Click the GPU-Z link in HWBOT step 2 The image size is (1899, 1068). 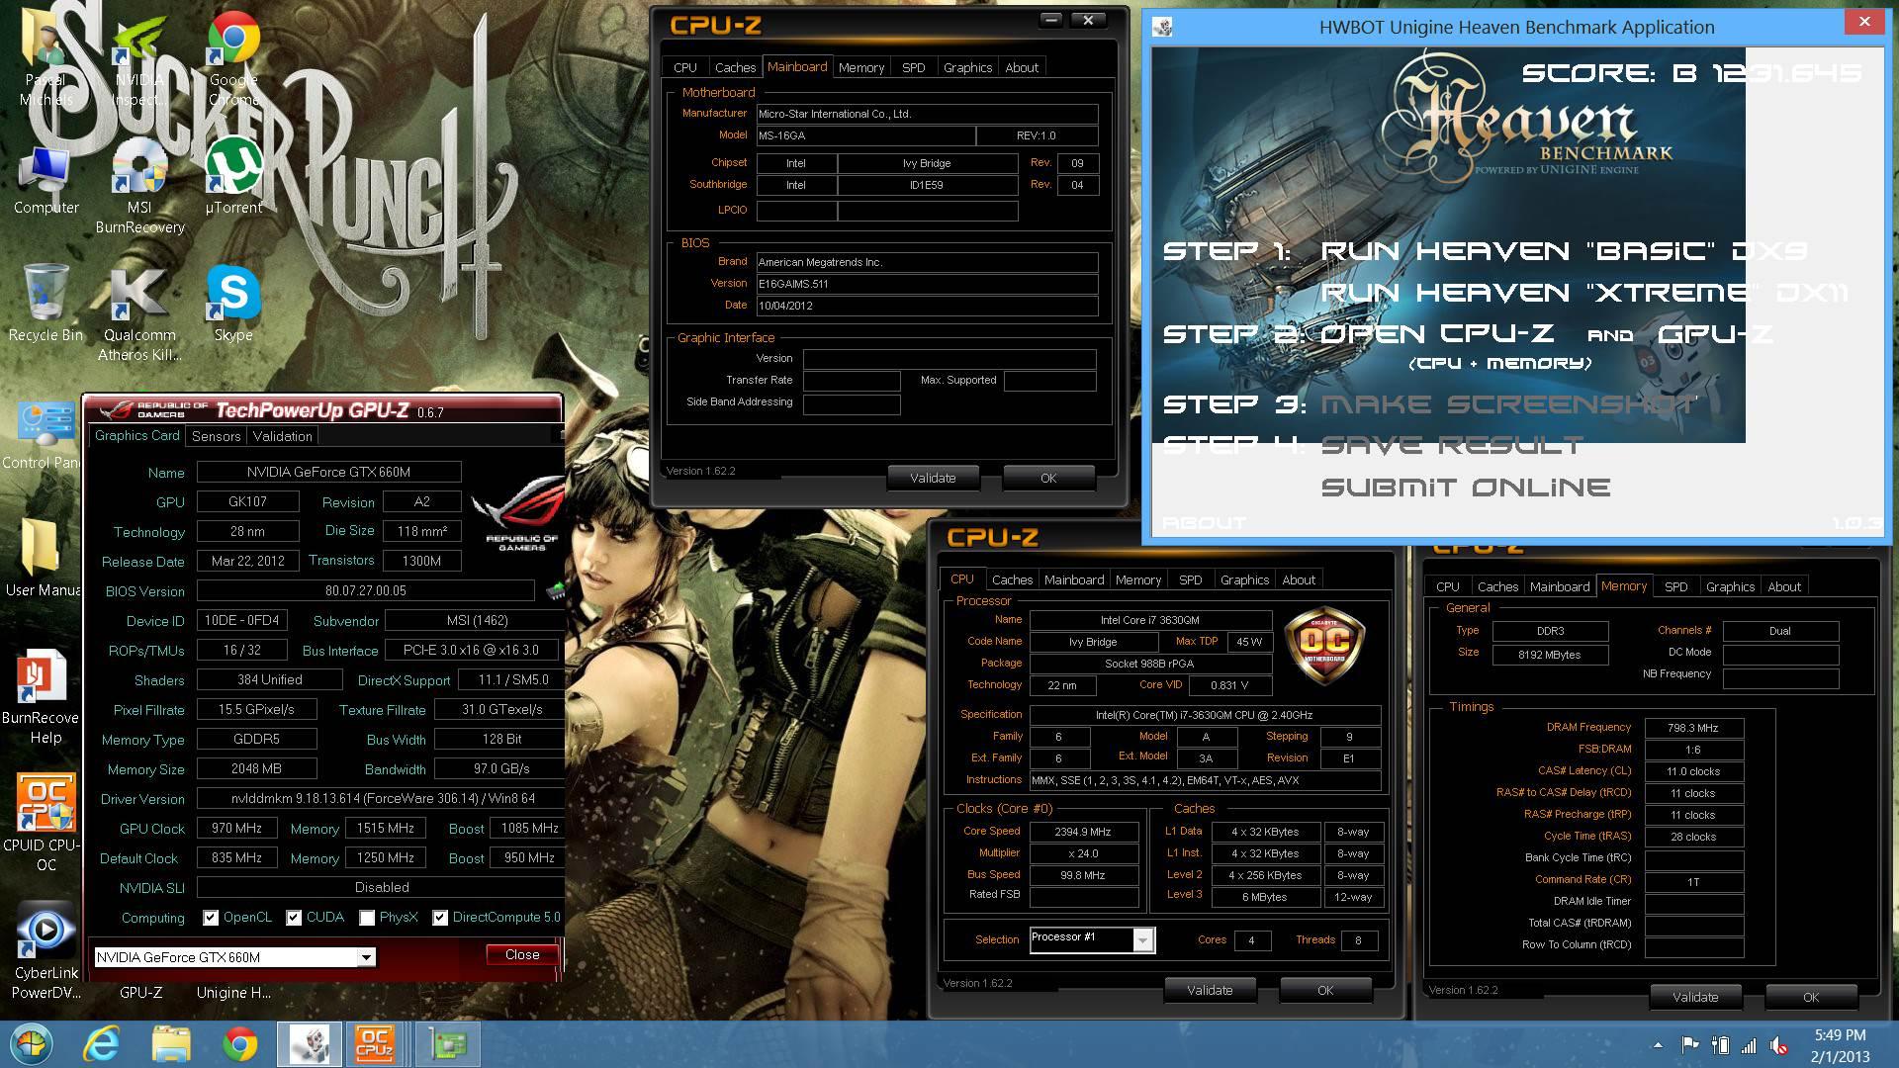(1715, 334)
